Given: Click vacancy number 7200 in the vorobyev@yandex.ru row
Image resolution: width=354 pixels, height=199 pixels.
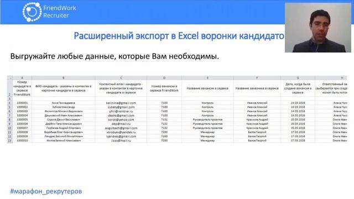Looking at the screenshot, I should 164,132.
